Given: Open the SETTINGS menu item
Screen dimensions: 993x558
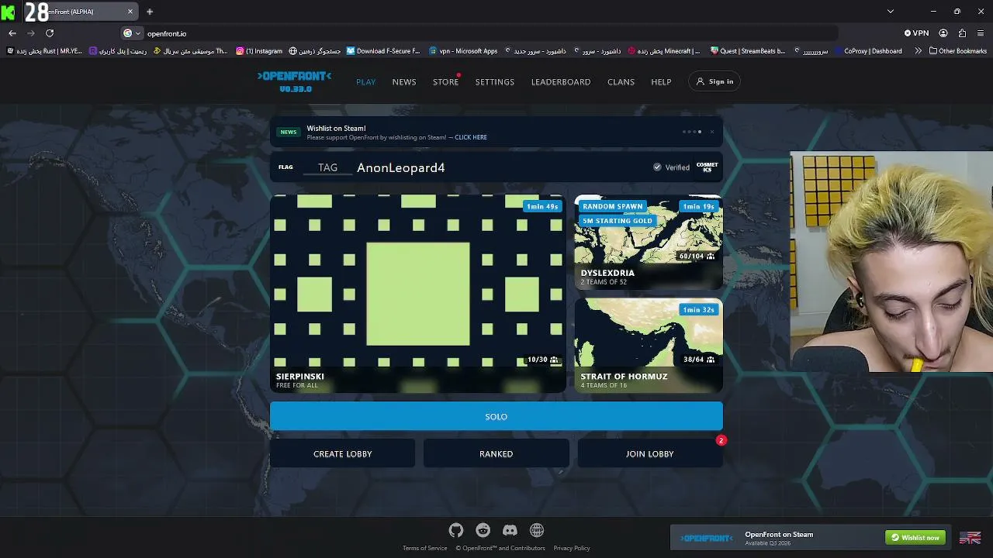Looking at the screenshot, I should click(x=495, y=81).
